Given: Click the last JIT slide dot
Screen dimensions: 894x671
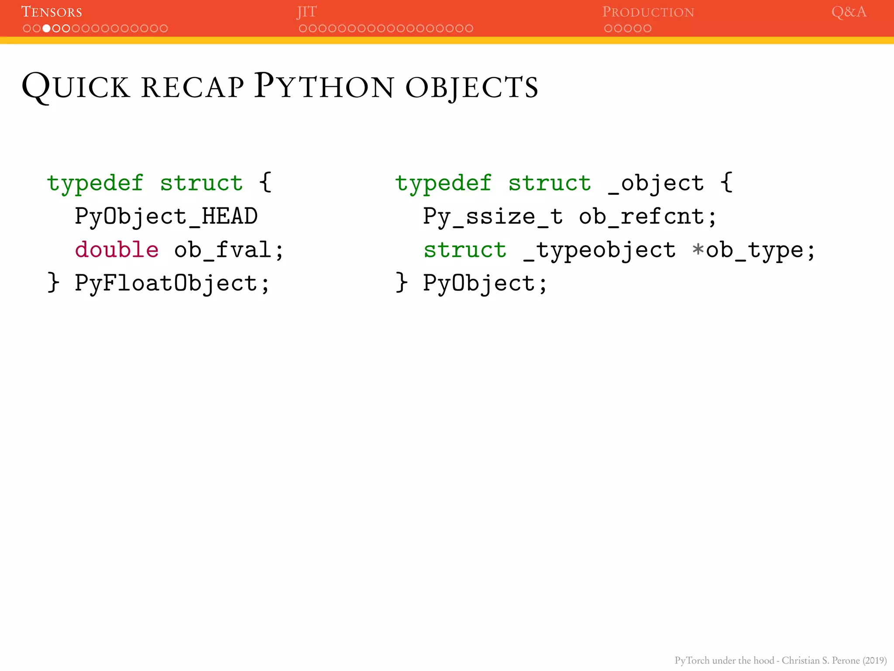Looking at the screenshot, I should 469,28.
